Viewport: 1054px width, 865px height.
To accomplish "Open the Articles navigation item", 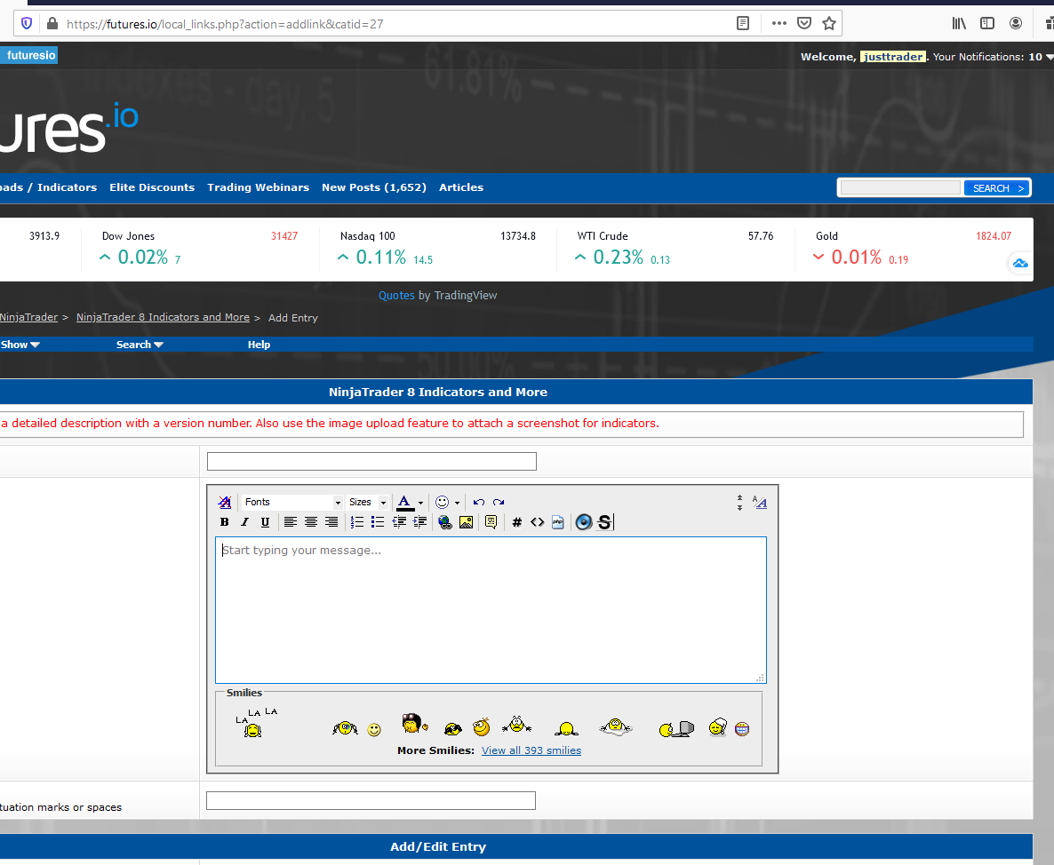I will [461, 187].
